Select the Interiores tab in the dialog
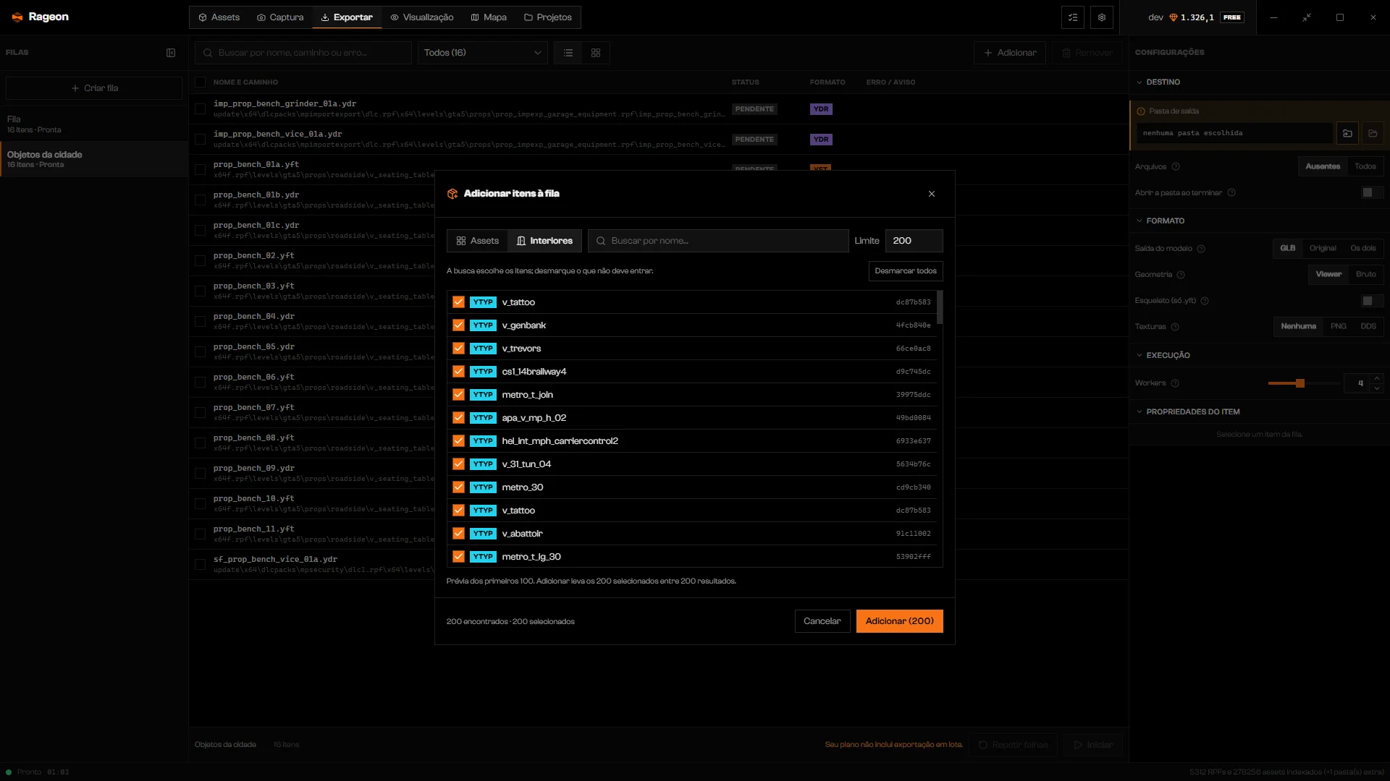The width and height of the screenshot is (1390, 781). pos(544,241)
